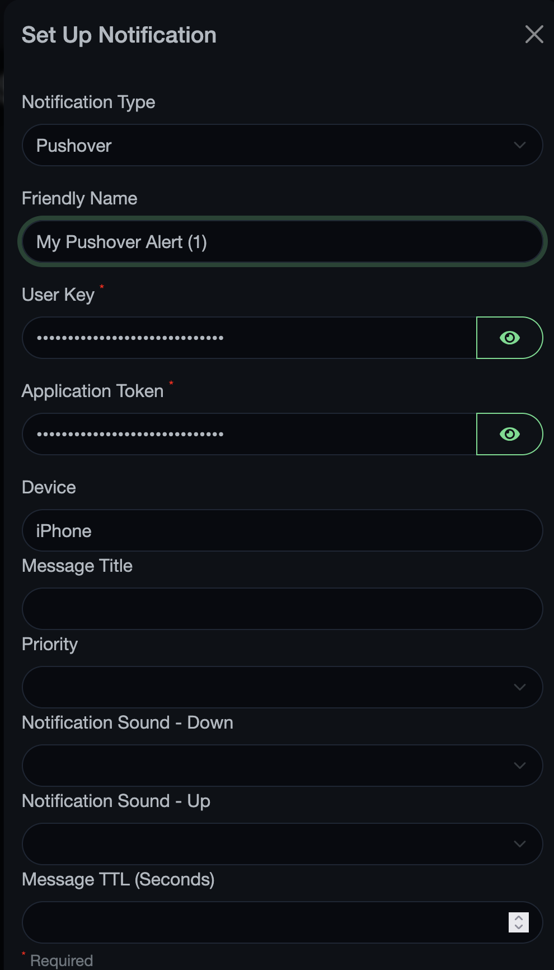Screen dimensions: 554x970
Task: Close the Set Up Notification dialog
Action: point(534,34)
